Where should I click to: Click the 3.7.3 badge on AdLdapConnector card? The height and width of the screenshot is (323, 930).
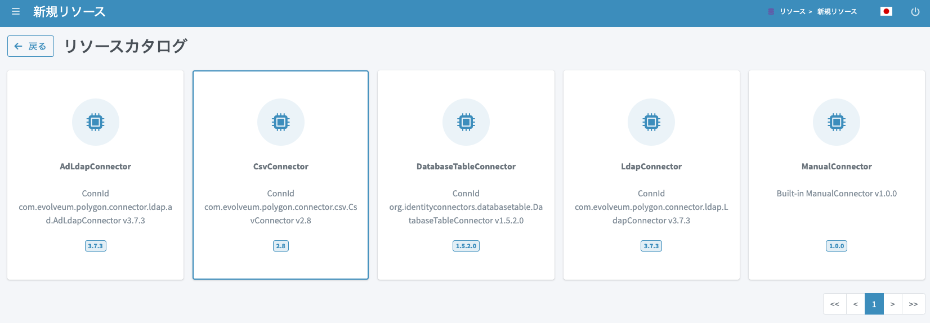[96, 246]
